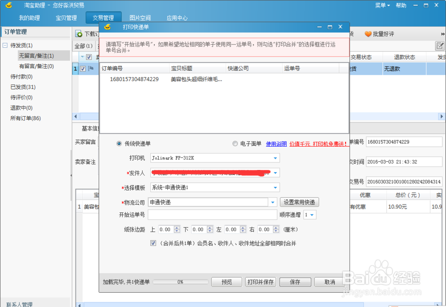Select 所有订单(86) in the order tree

[25, 118]
